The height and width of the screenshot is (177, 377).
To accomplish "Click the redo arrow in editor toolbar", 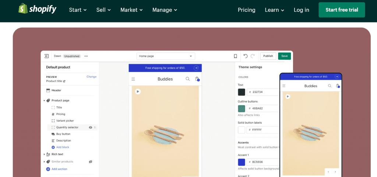I will click(x=253, y=56).
